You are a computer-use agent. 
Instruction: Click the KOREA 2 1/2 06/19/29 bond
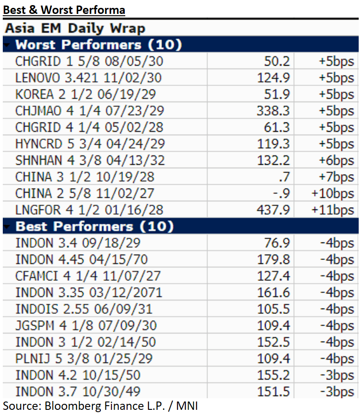86,94
